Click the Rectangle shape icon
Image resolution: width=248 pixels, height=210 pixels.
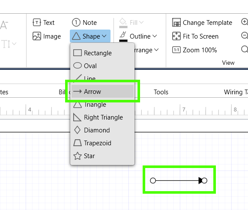coord(78,53)
